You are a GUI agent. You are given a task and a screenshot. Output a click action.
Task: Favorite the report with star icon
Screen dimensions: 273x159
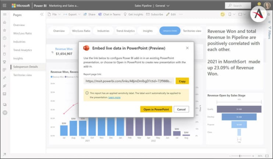[x=269, y=14]
